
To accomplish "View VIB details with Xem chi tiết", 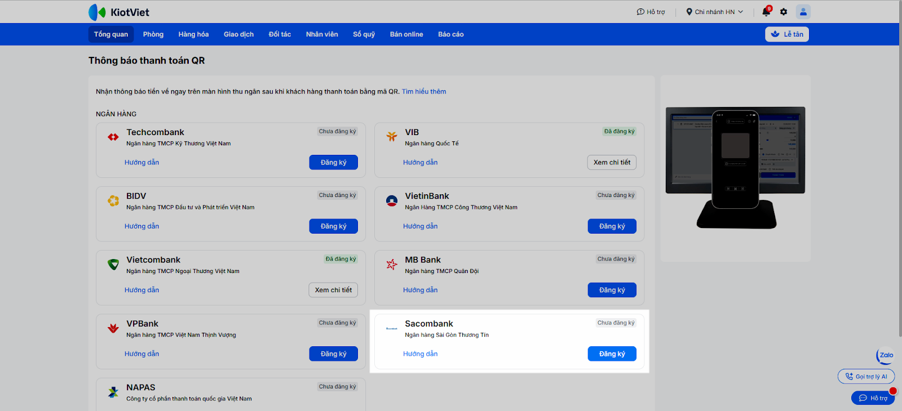I will pos(612,162).
